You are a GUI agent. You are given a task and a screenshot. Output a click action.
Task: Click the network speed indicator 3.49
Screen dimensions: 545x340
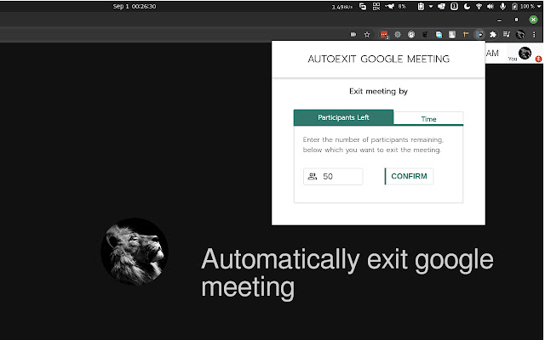point(342,7)
